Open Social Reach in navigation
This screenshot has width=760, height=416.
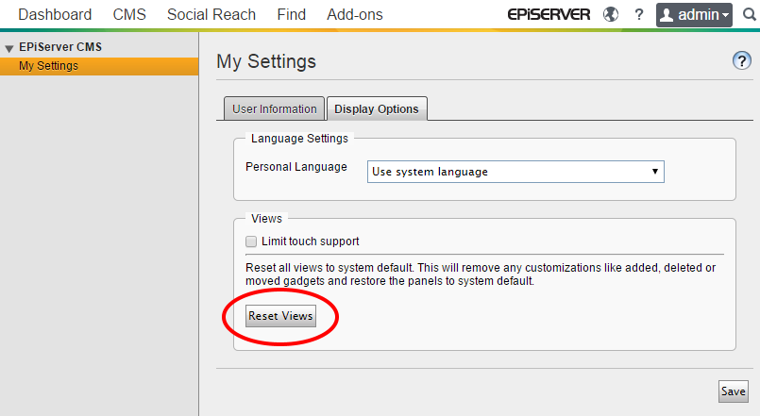(211, 14)
